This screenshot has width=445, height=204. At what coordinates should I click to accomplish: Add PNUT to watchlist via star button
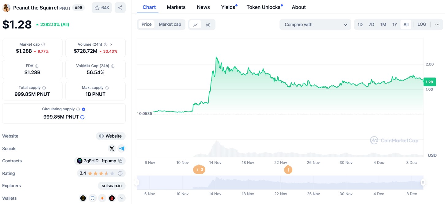pyautogui.click(x=102, y=8)
